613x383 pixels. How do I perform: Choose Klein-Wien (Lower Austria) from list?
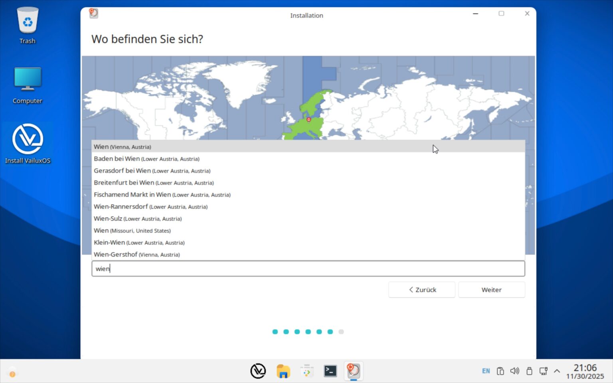pos(139,243)
